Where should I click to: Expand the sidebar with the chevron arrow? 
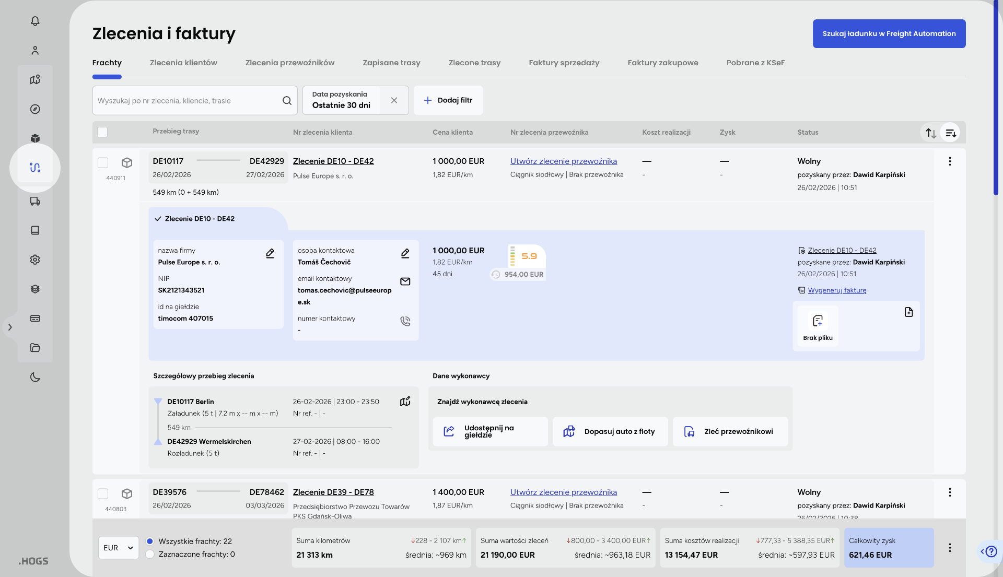(x=10, y=327)
